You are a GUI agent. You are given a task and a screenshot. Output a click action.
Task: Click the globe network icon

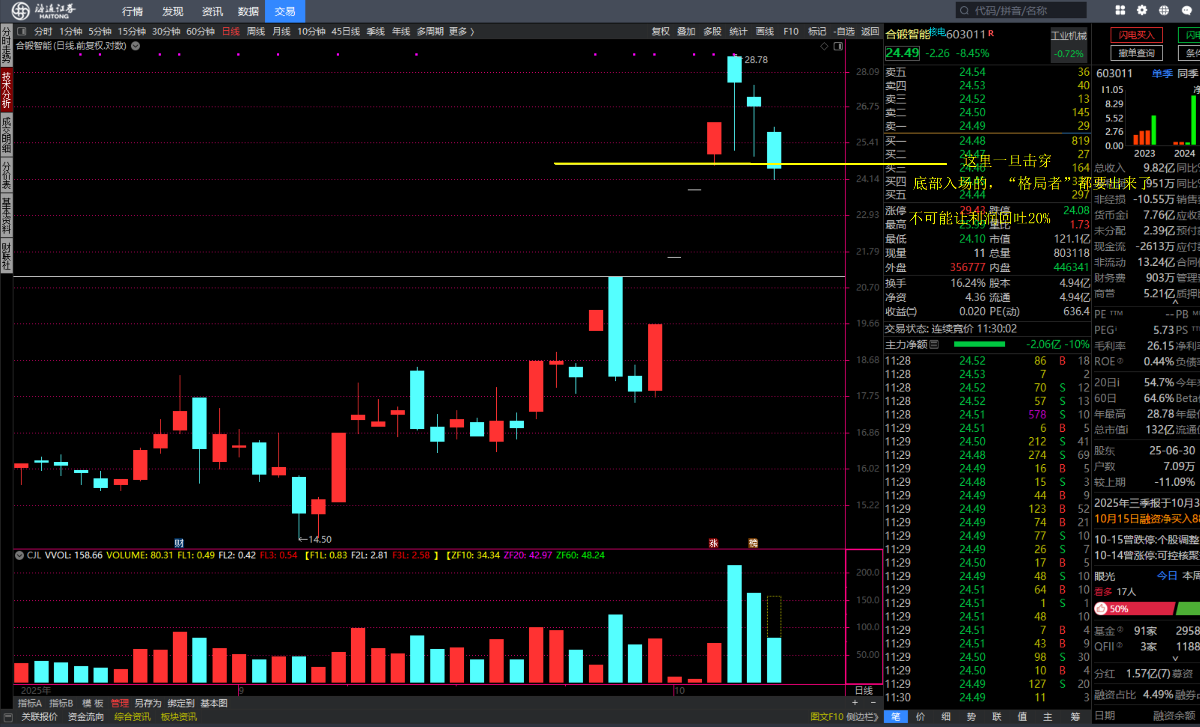click(1164, 10)
